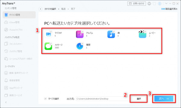Click the フォンスイッチャー phone icon
Screen dimensions: 181x108
[6, 44]
